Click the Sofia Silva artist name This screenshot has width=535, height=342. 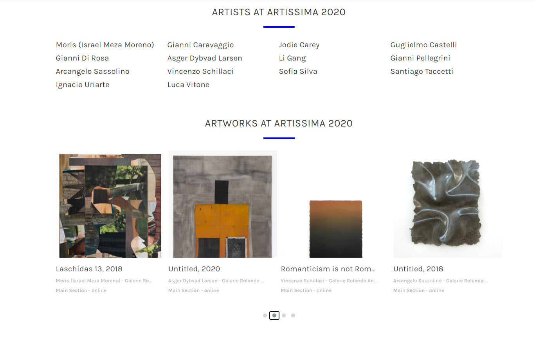pos(298,71)
